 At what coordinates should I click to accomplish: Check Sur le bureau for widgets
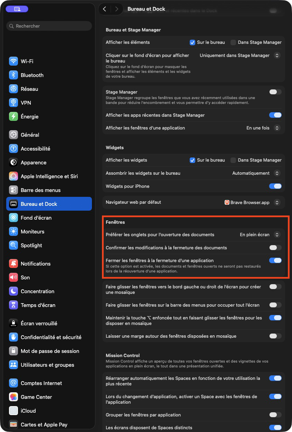click(x=192, y=160)
